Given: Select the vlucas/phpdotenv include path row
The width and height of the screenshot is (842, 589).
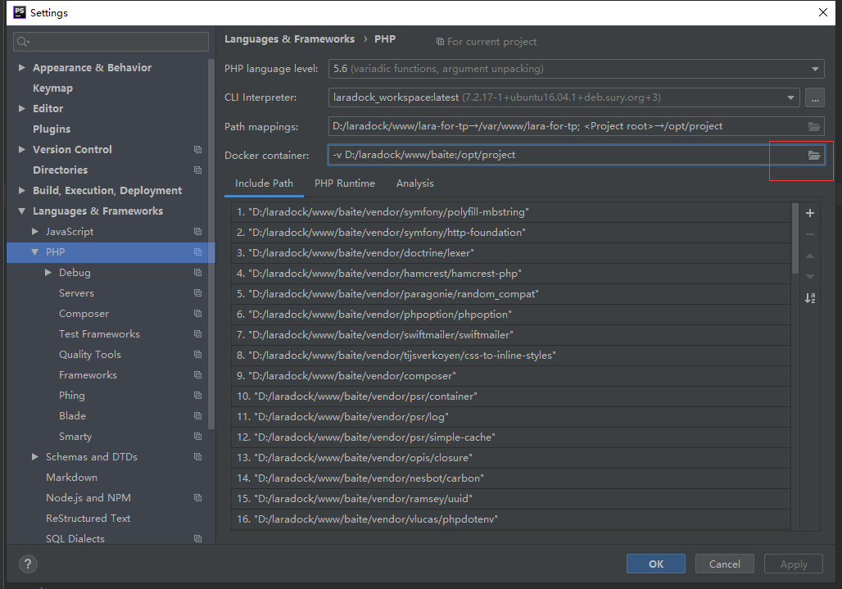Looking at the screenshot, I should pyautogui.click(x=510, y=519).
